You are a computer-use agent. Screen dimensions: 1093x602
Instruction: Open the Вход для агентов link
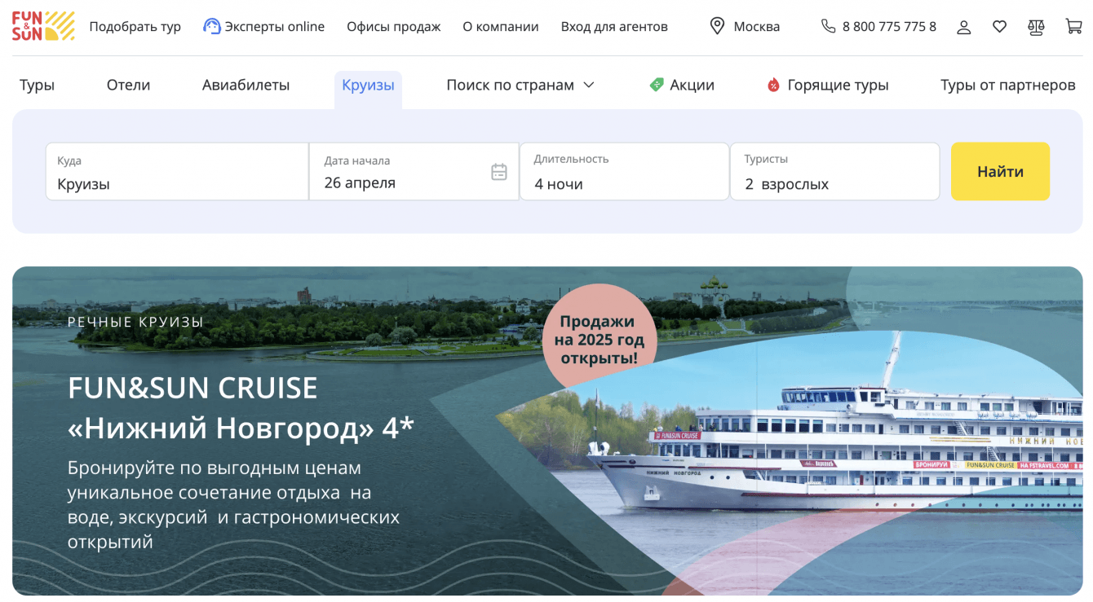tap(614, 27)
